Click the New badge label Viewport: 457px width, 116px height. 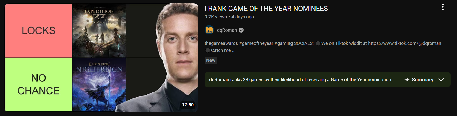click(x=211, y=60)
